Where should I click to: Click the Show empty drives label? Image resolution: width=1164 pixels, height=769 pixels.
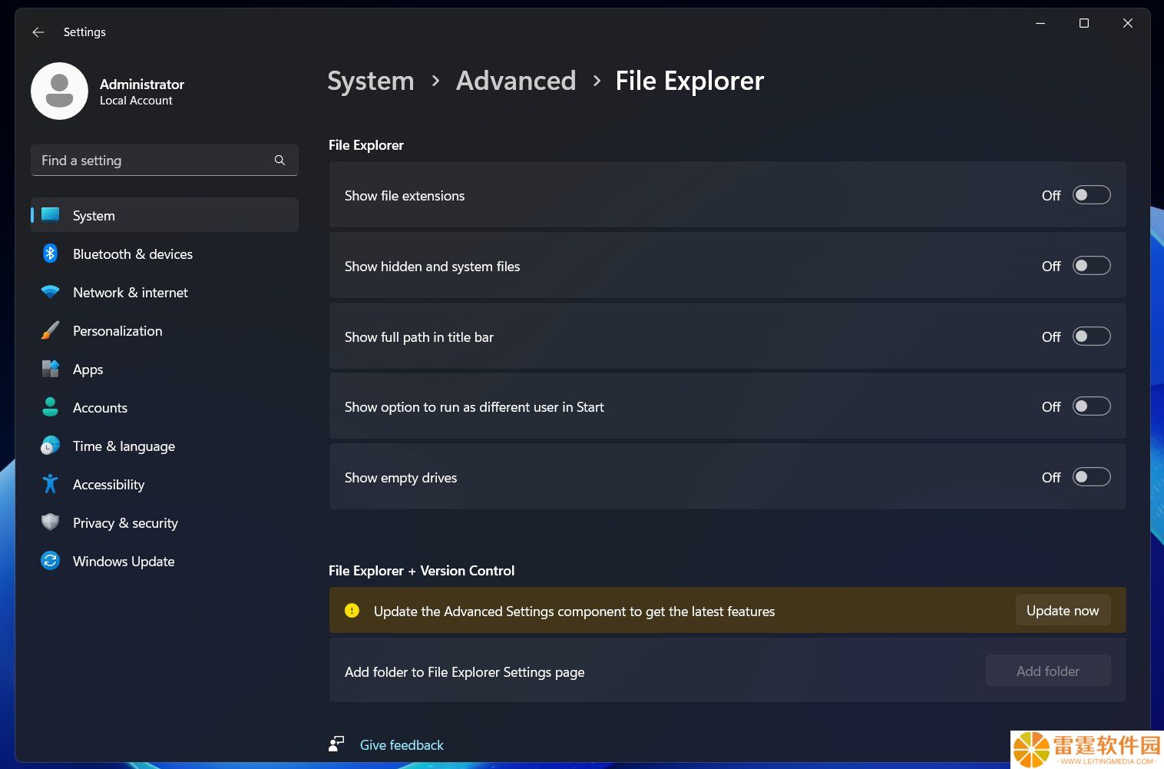click(x=401, y=477)
